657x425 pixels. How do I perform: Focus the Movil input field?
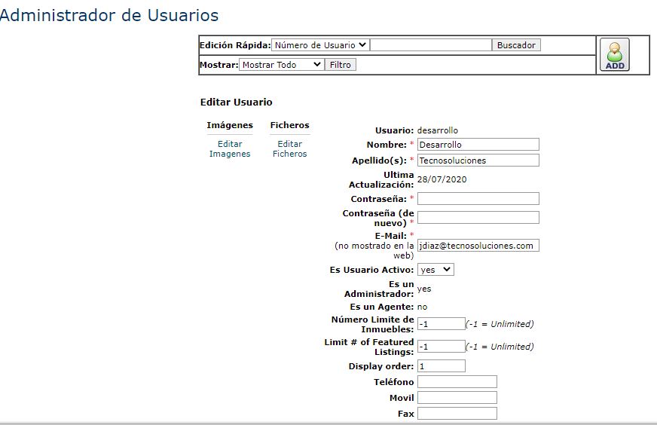point(457,398)
